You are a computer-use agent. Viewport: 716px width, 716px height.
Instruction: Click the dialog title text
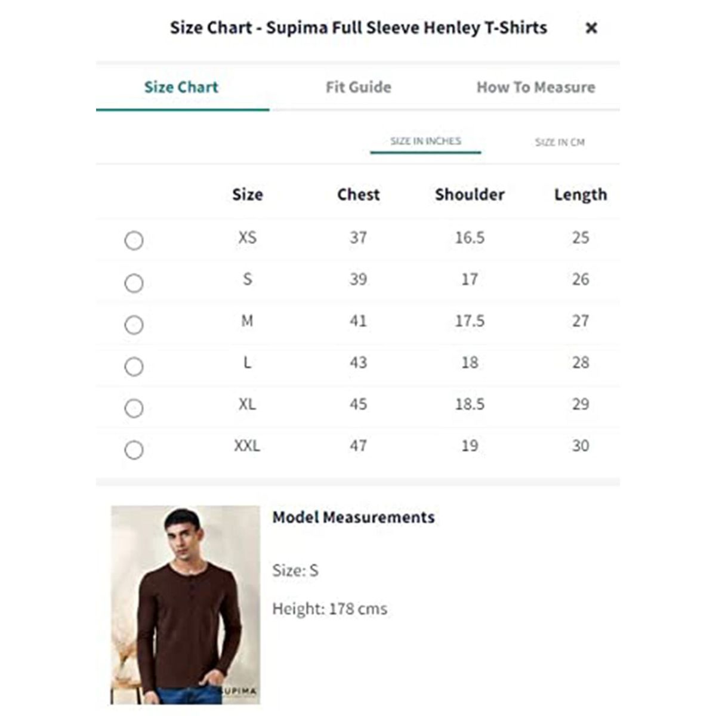358,28
